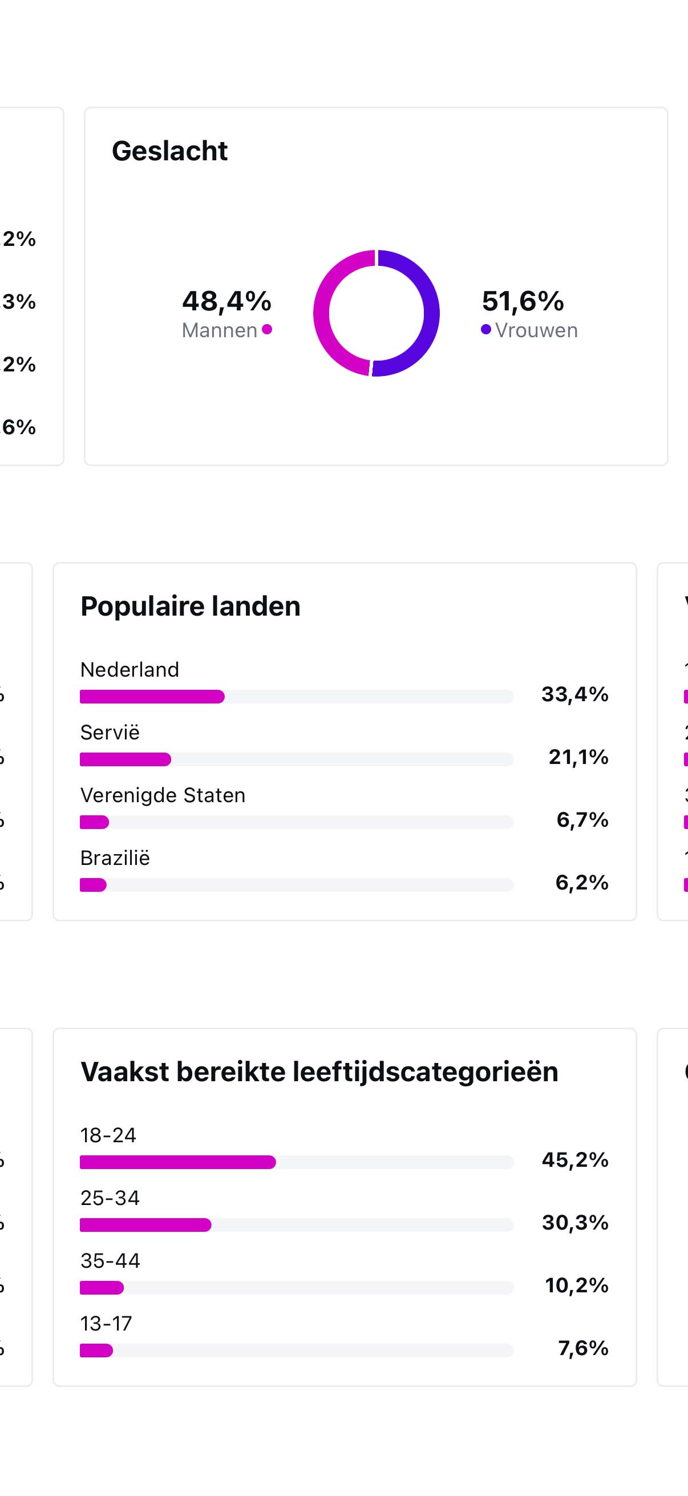The height and width of the screenshot is (1496, 688).
Task: Select the Populaire landen heading
Action: pyautogui.click(x=191, y=607)
